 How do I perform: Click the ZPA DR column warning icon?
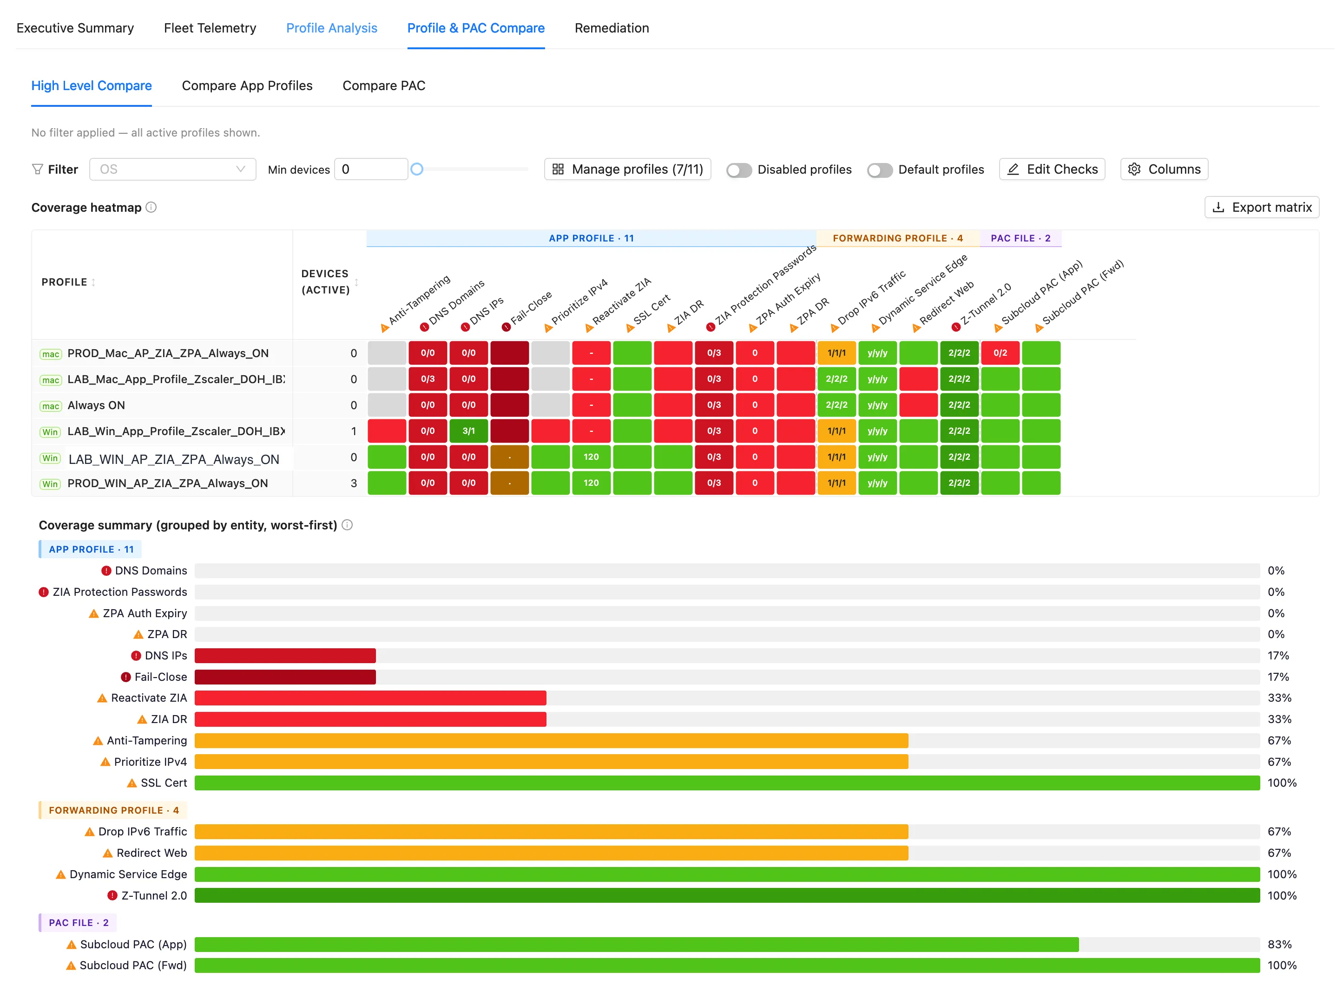[794, 328]
